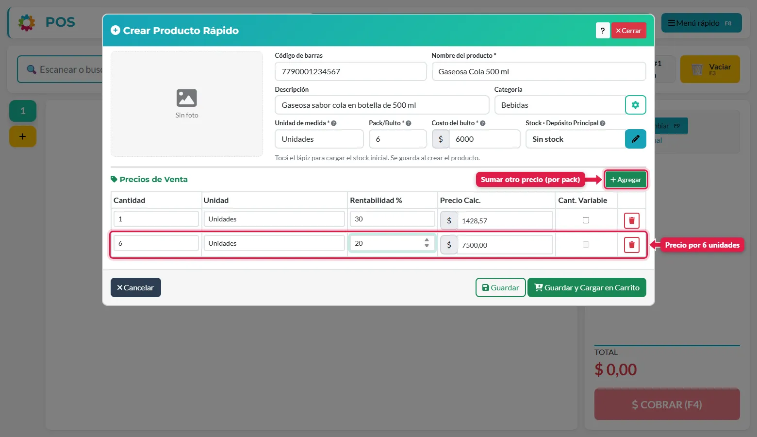Image resolution: width=757 pixels, height=437 pixels.
Task: Open category settings gear icon
Action: click(635, 105)
